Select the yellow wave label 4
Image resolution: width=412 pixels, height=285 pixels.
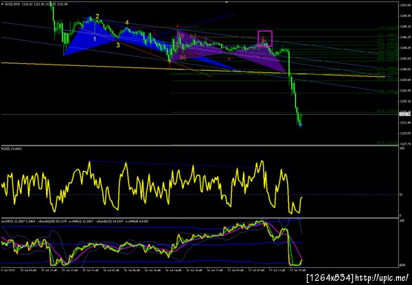[x=127, y=23]
